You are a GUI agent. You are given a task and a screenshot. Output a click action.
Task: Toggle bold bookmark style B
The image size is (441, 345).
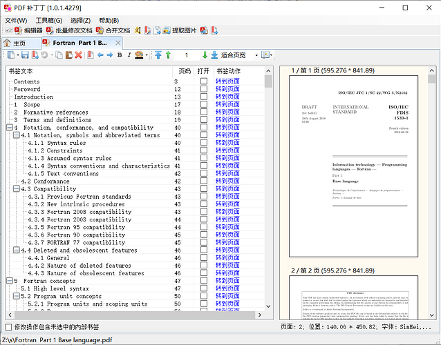[x=120, y=55]
